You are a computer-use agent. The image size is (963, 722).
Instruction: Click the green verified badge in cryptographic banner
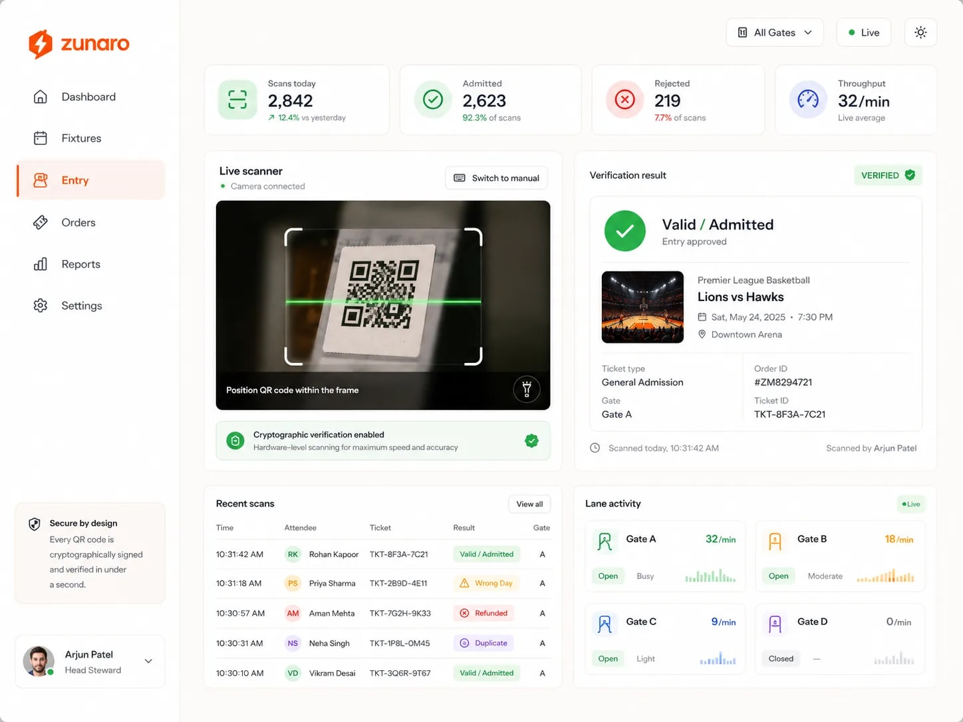pyautogui.click(x=531, y=441)
